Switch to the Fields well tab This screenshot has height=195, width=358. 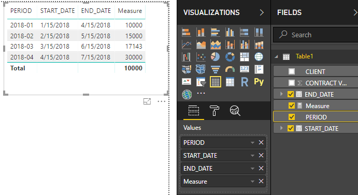[x=194, y=111]
